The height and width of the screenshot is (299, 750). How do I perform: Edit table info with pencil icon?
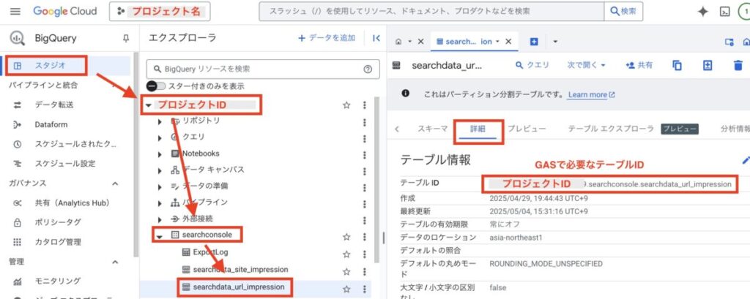coord(746,160)
